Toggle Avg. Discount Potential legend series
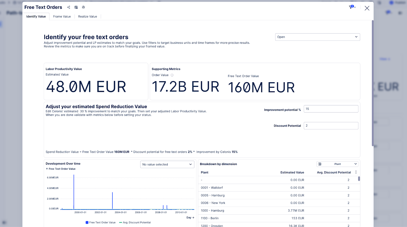Screen dimensions: 407x227 pyautogui.click(x=135, y=222)
